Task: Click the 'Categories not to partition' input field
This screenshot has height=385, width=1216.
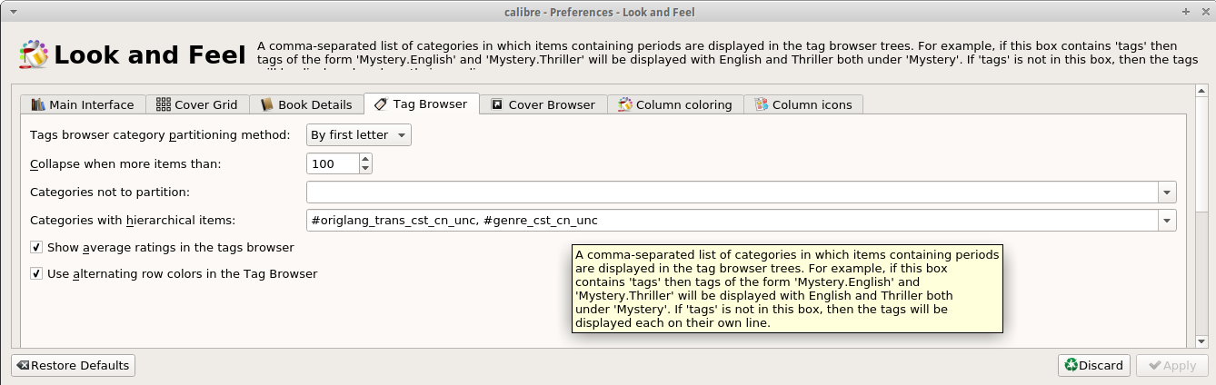Action: [732, 192]
